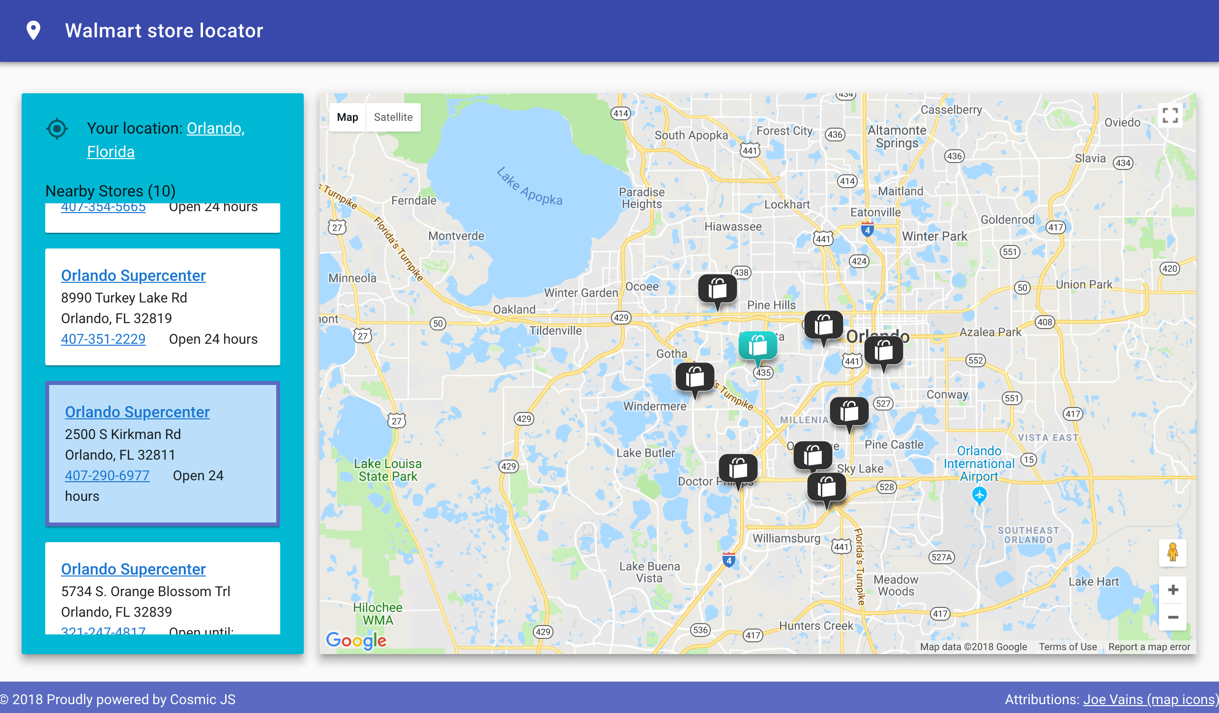Click the target location icon beside Your location
Viewport: 1219px width, 713px height.
click(x=57, y=129)
